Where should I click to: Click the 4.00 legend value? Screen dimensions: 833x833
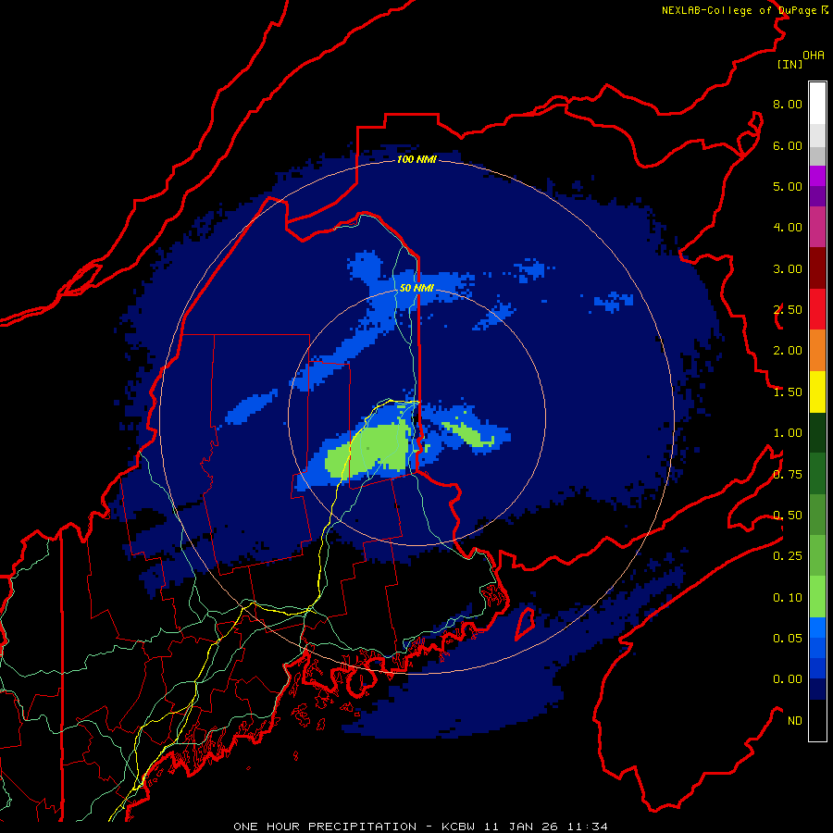click(x=788, y=228)
